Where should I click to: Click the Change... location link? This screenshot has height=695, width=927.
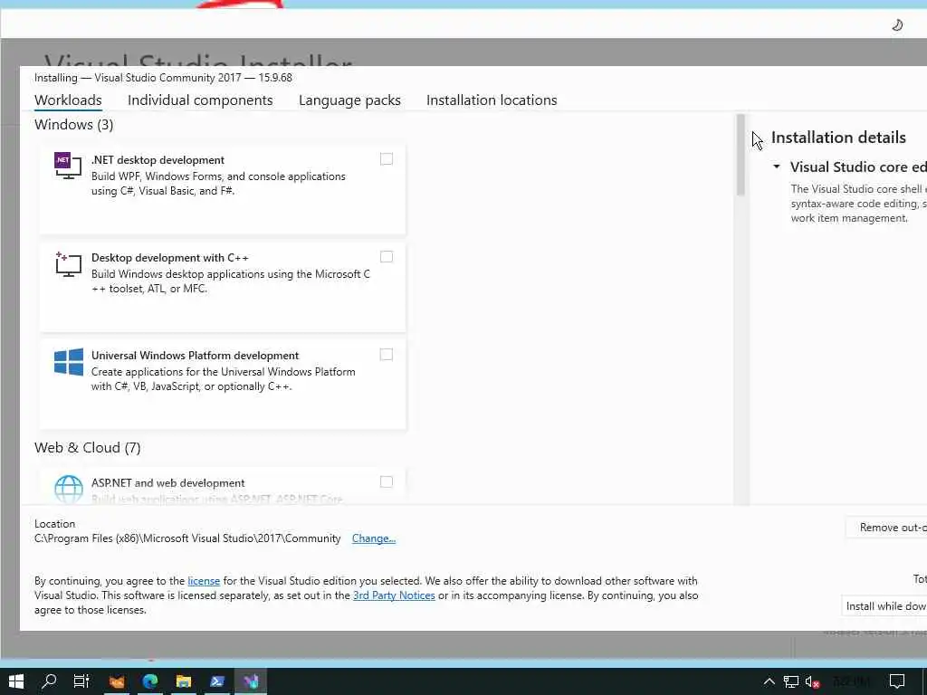click(374, 538)
